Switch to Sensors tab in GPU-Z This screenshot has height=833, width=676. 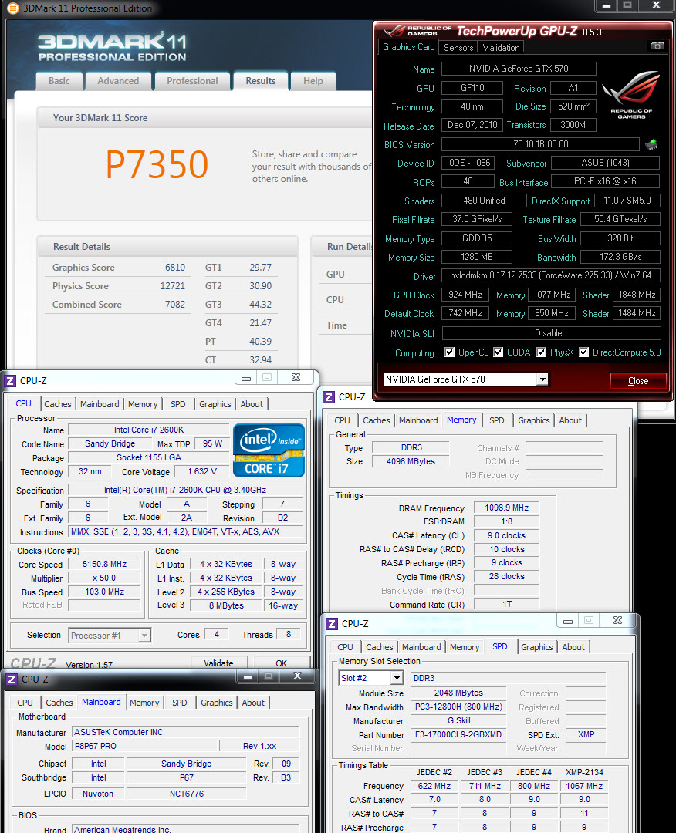coord(458,47)
